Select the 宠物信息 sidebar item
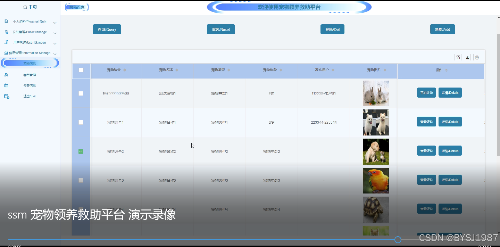The height and width of the screenshot is (247, 500). (30, 63)
